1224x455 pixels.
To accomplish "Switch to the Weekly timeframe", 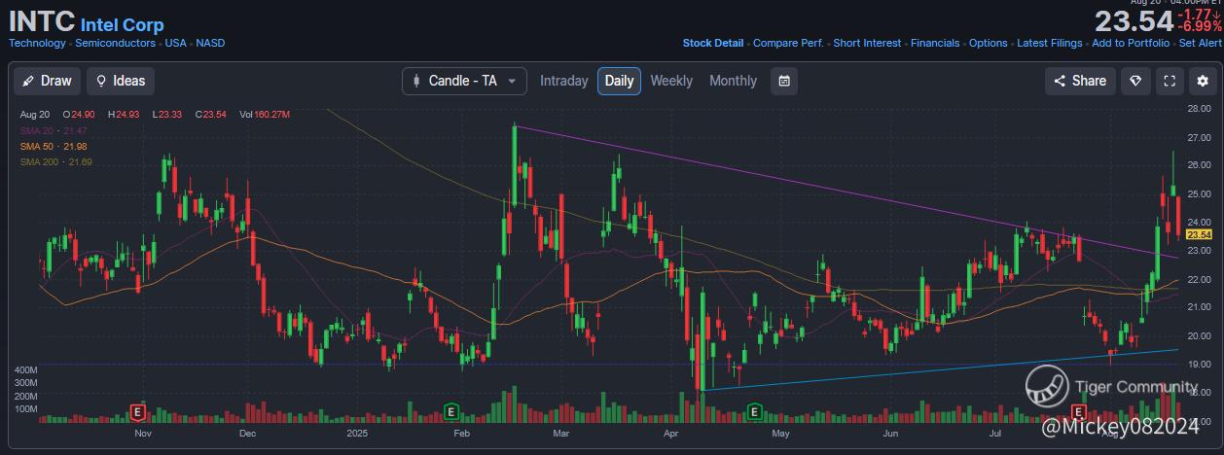I will point(671,81).
